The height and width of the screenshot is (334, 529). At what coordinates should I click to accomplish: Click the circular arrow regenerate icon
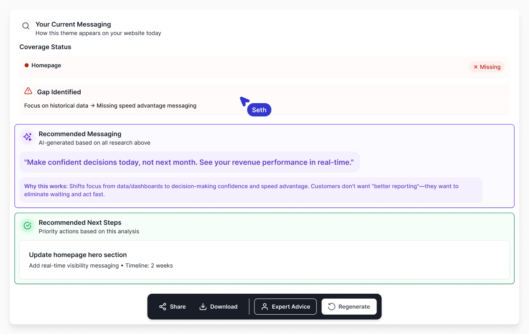[331, 307]
